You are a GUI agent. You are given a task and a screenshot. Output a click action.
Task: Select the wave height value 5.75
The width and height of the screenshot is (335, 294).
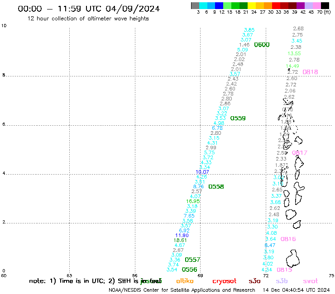coord(209,152)
